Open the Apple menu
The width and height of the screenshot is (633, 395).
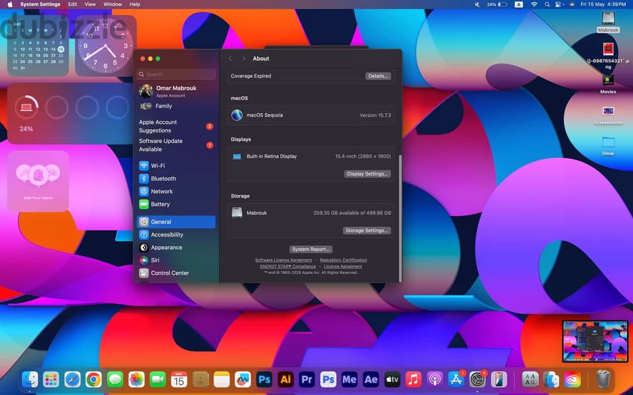click(10, 5)
